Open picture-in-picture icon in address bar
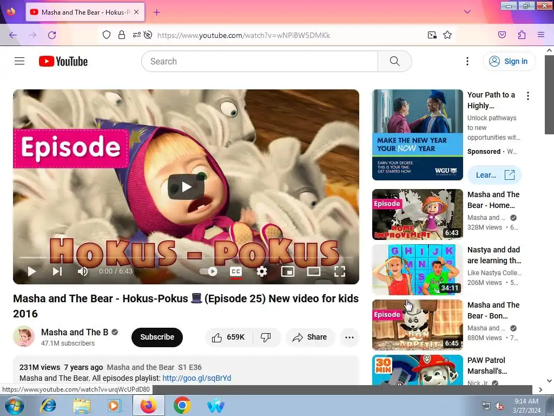554x416 pixels. pos(432,35)
